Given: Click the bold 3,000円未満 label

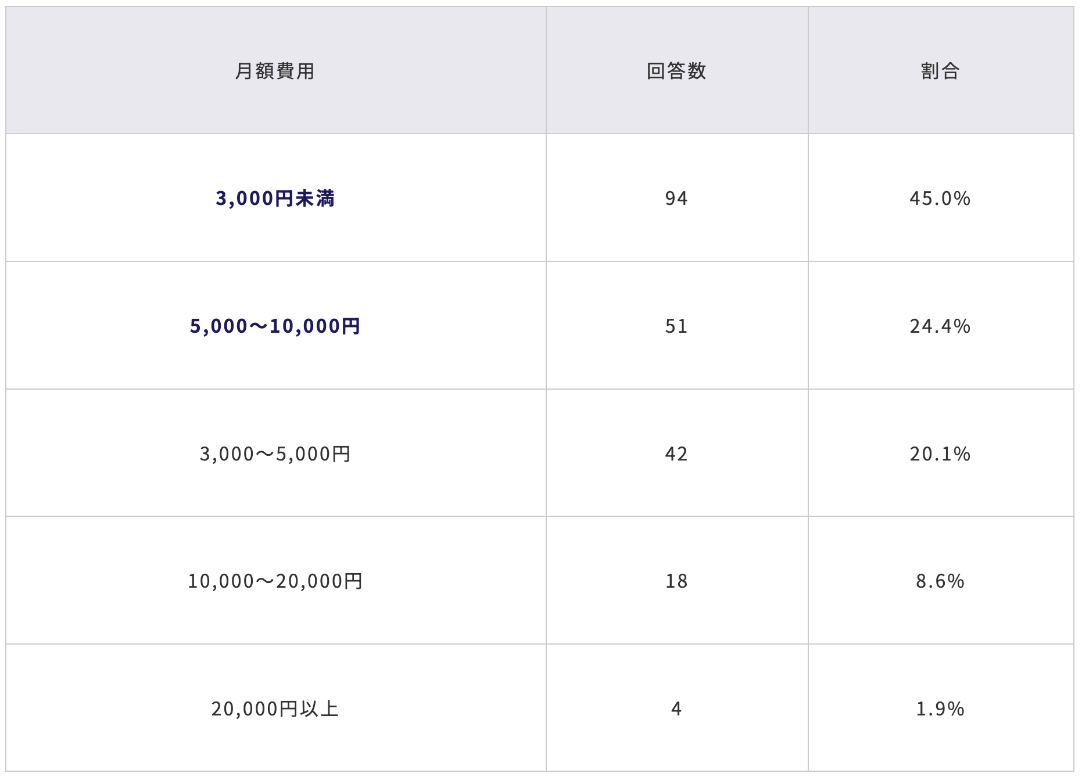Looking at the screenshot, I should (275, 199).
